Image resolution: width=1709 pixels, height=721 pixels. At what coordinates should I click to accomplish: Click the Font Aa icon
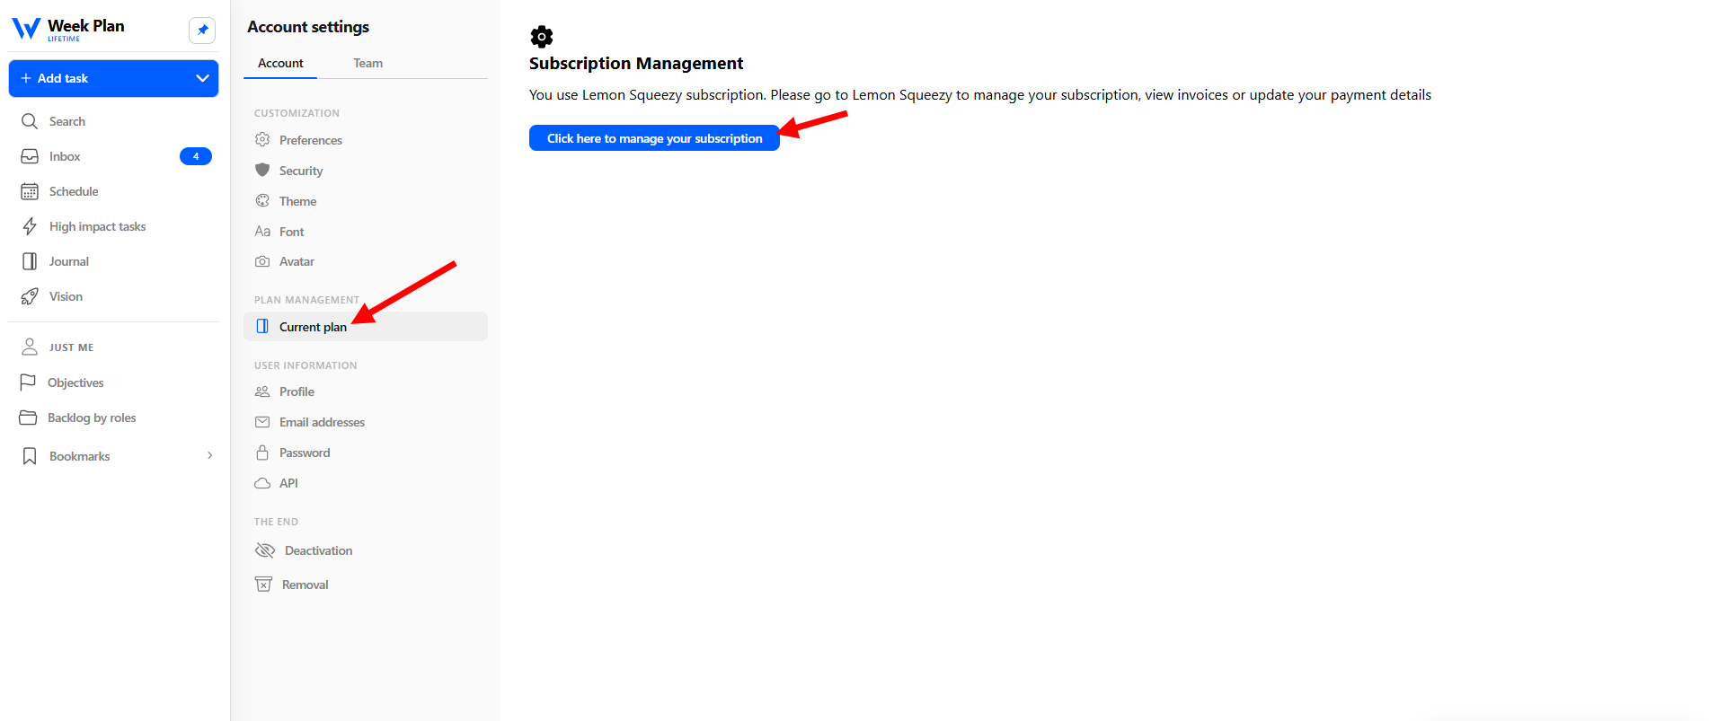[x=262, y=232]
